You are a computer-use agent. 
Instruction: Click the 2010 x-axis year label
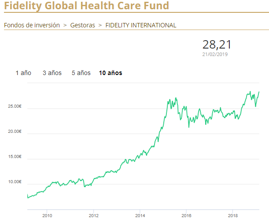[47, 216]
